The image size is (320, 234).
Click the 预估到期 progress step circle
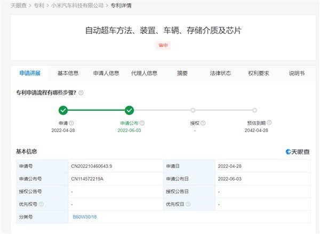click(254, 110)
